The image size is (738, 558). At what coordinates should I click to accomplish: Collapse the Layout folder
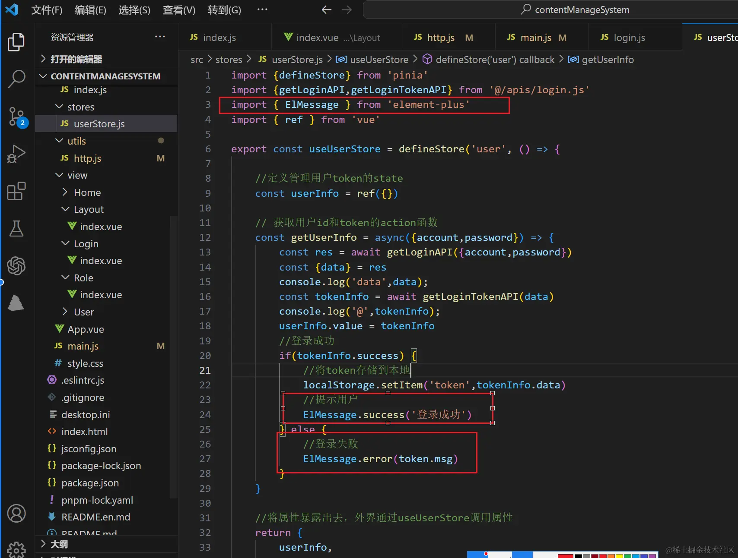[106, 209]
